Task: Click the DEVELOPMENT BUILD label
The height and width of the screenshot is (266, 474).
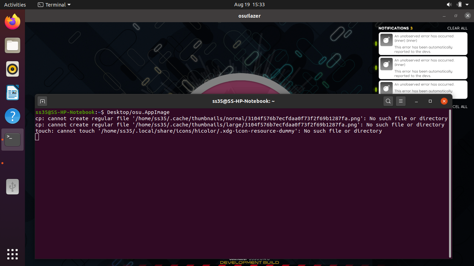Action: click(249, 263)
